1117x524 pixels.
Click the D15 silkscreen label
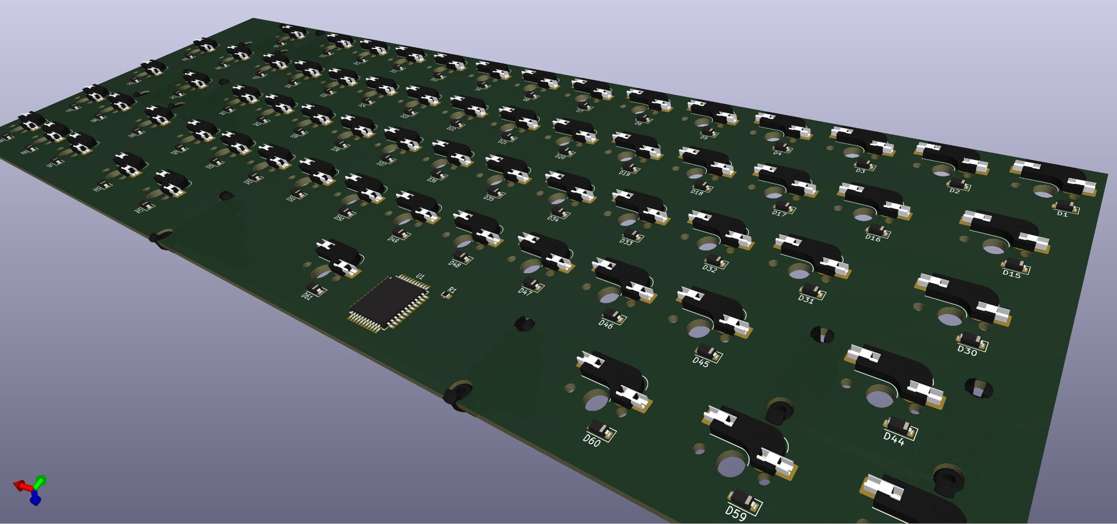1011,274
